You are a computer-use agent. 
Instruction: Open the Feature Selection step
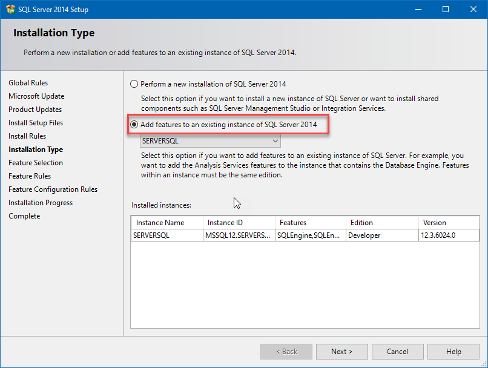coord(36,162)
